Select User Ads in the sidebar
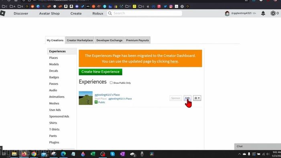The width and height of the screenshot is (281, 158). click(55, 110)
